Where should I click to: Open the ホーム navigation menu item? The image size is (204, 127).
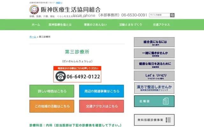click(36, 25)
